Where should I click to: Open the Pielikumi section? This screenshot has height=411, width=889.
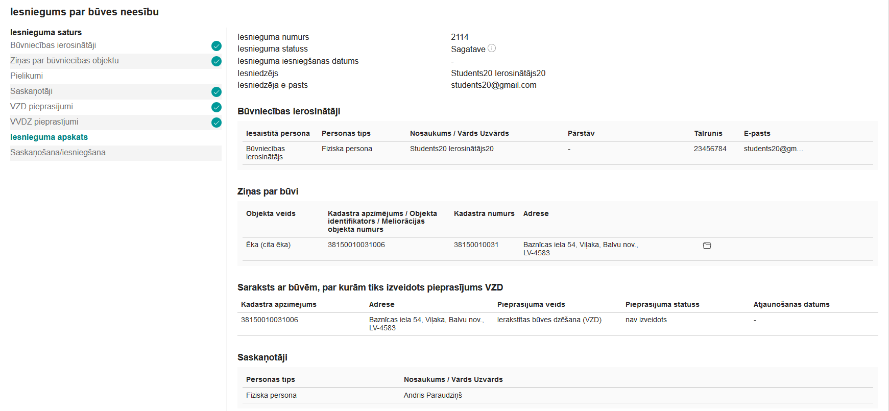pyautogui.click(x=27, y=76)
